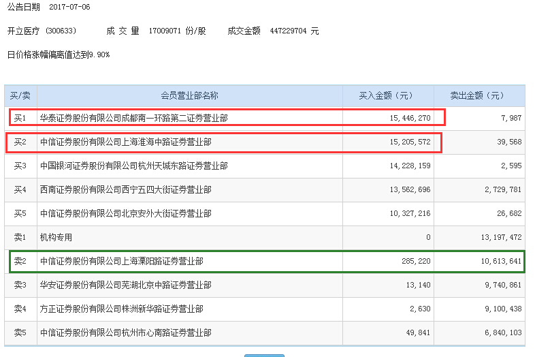Select 方正证券株洲新华路 row name
Viewport: 535px width, 357px height.
coord(121,309)
